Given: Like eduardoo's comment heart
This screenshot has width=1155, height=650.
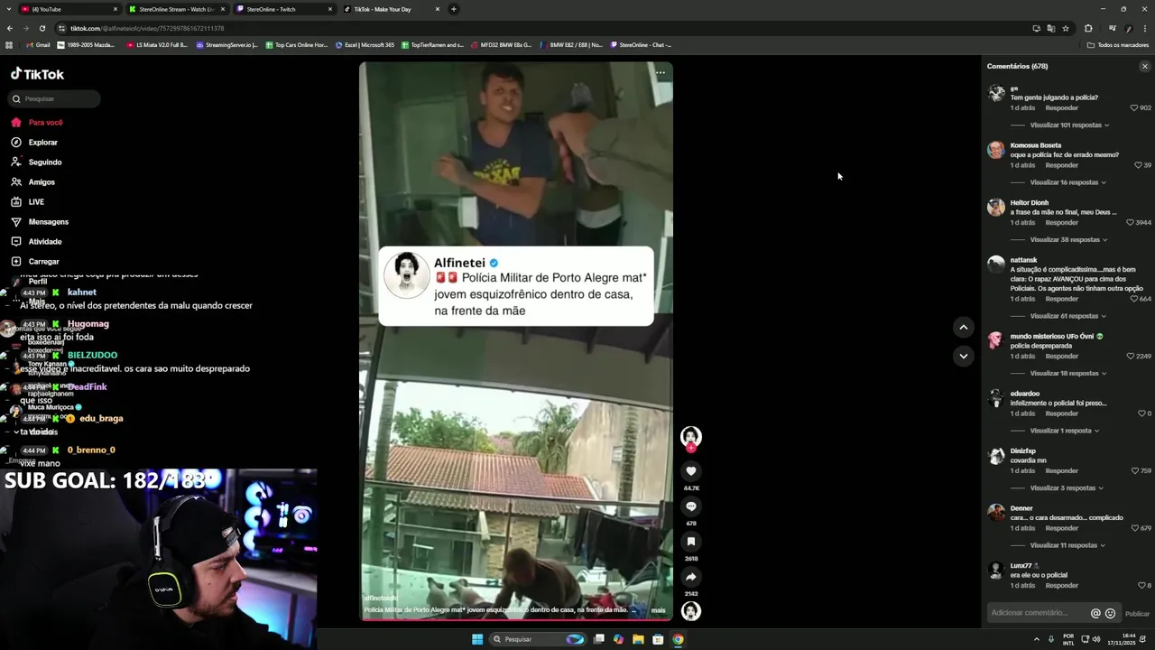Looking at the screenshot, I should 1142,413.
